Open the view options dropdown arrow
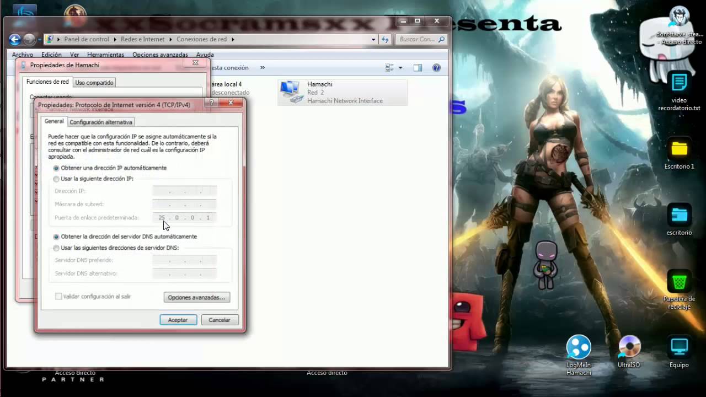 pos(400,68)
